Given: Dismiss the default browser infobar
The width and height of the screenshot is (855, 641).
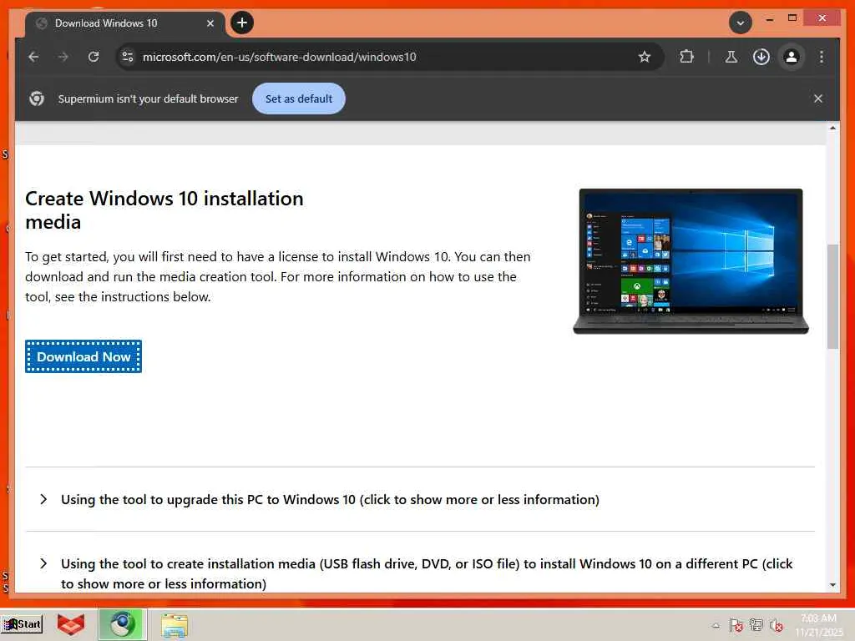Looking at the screenshot, I should pyautogui.click(x=818, y=98).
